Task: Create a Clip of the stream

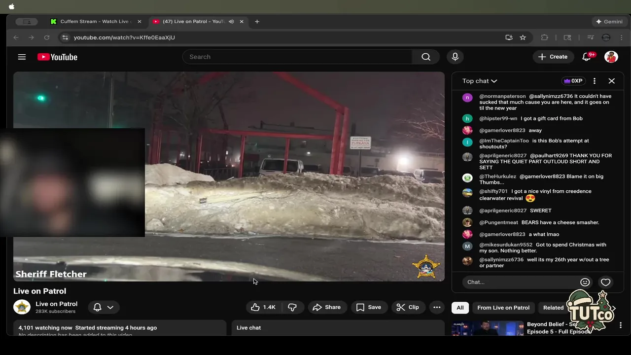Action: [408, 307]
